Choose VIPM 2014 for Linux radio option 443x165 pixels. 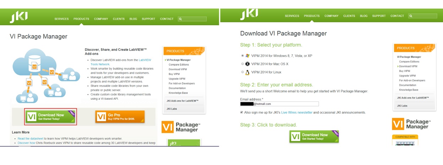tap(243, 72)
